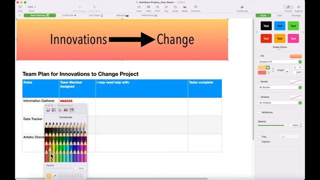
Task: Click the current color swatch in color window
Action: (x=49, y=176)
